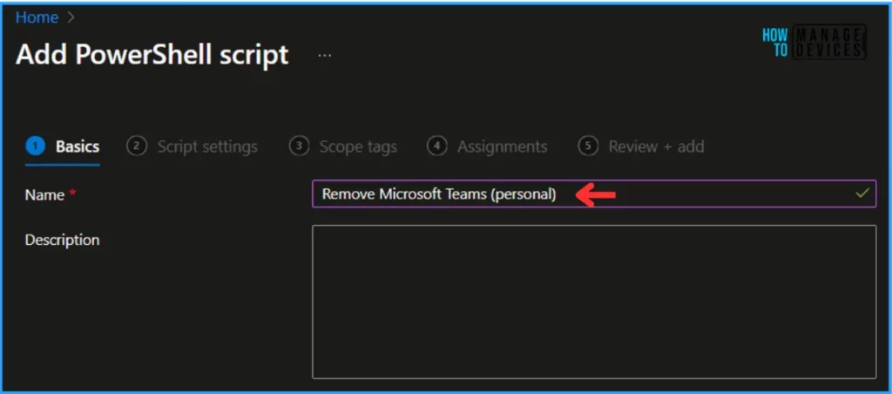892x394 pixels.
Task: Open the Home breadcrumb link
Action: [37, 17]
